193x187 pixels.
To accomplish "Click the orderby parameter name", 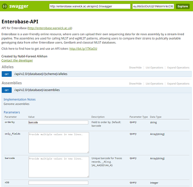I will tap(9, 122).
